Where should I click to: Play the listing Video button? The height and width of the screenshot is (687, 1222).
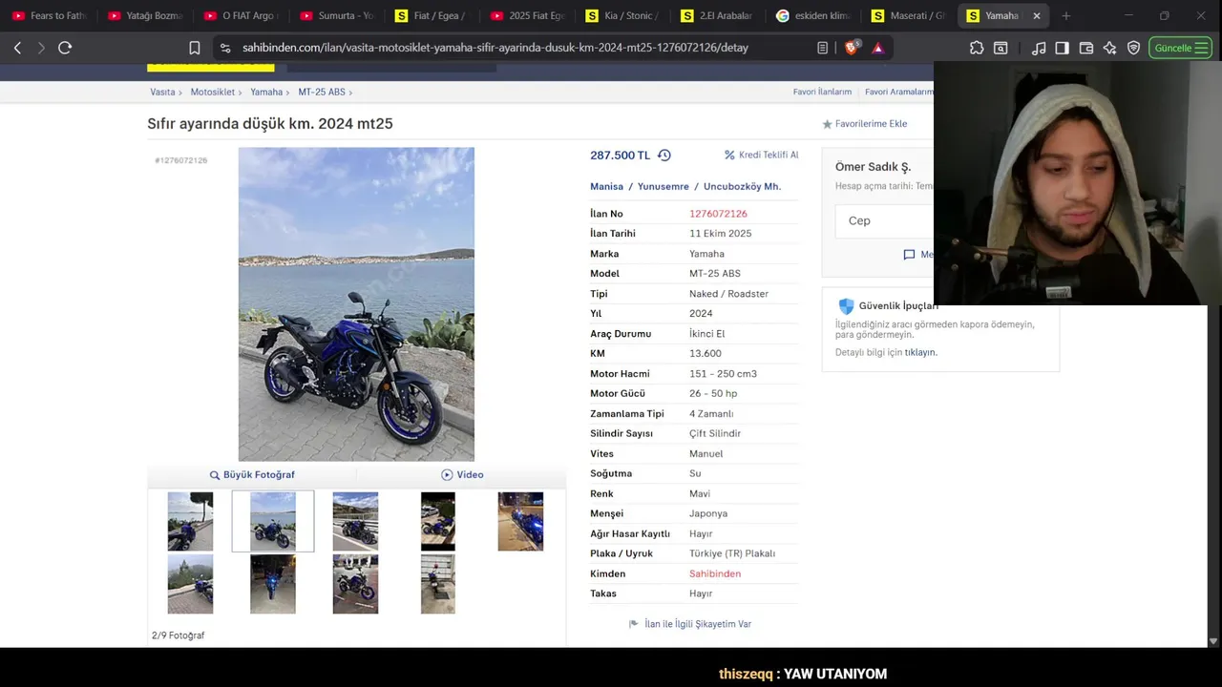[462, 474]
